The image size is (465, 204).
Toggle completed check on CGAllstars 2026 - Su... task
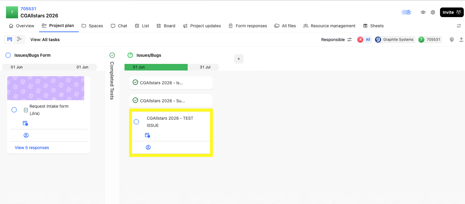point(135,100)
